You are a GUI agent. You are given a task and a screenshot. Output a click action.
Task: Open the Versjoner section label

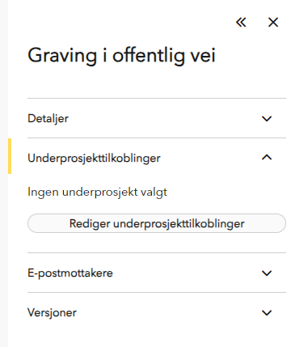click(x=52, y=312)
